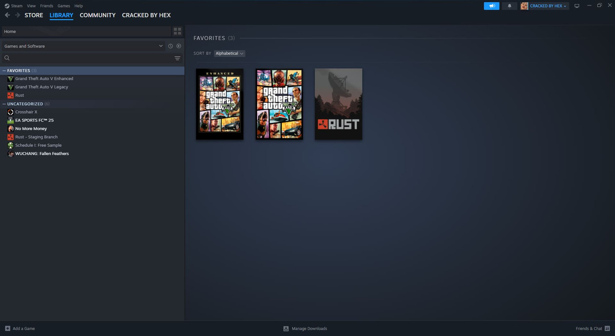615x336 pixels.
Task: Click the Rust game icon in Favorites
Action: [x=11, y=95]
